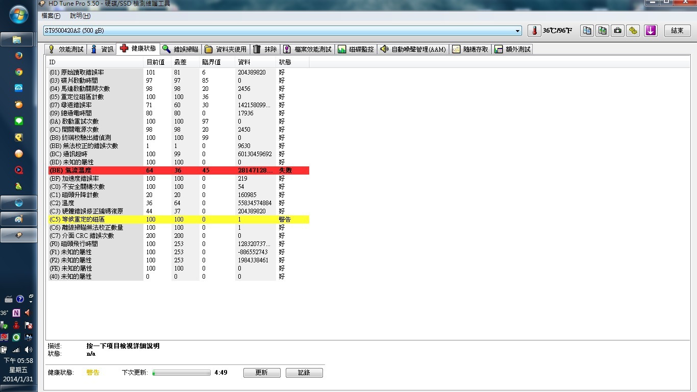Open the 自動噪聲管理(AAM) tab
This screenshot has width=697, height=392.
coord(413,50)
